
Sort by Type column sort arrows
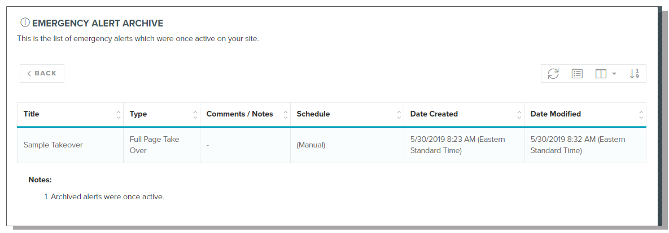point(195,114)
